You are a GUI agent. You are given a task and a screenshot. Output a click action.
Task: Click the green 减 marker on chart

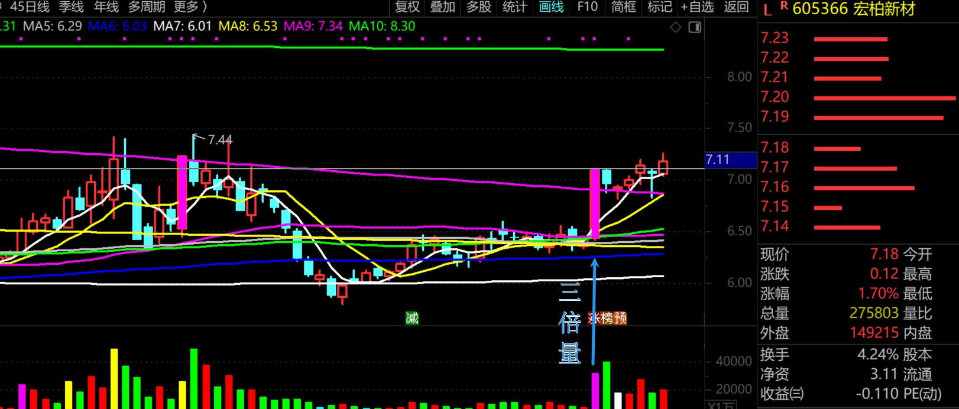(x=412, y=318)
